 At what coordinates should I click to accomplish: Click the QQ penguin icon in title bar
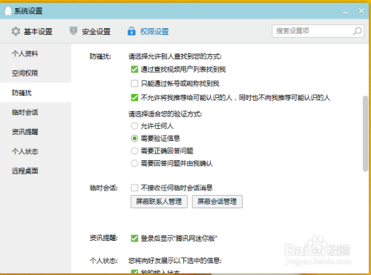pos(8,11)
